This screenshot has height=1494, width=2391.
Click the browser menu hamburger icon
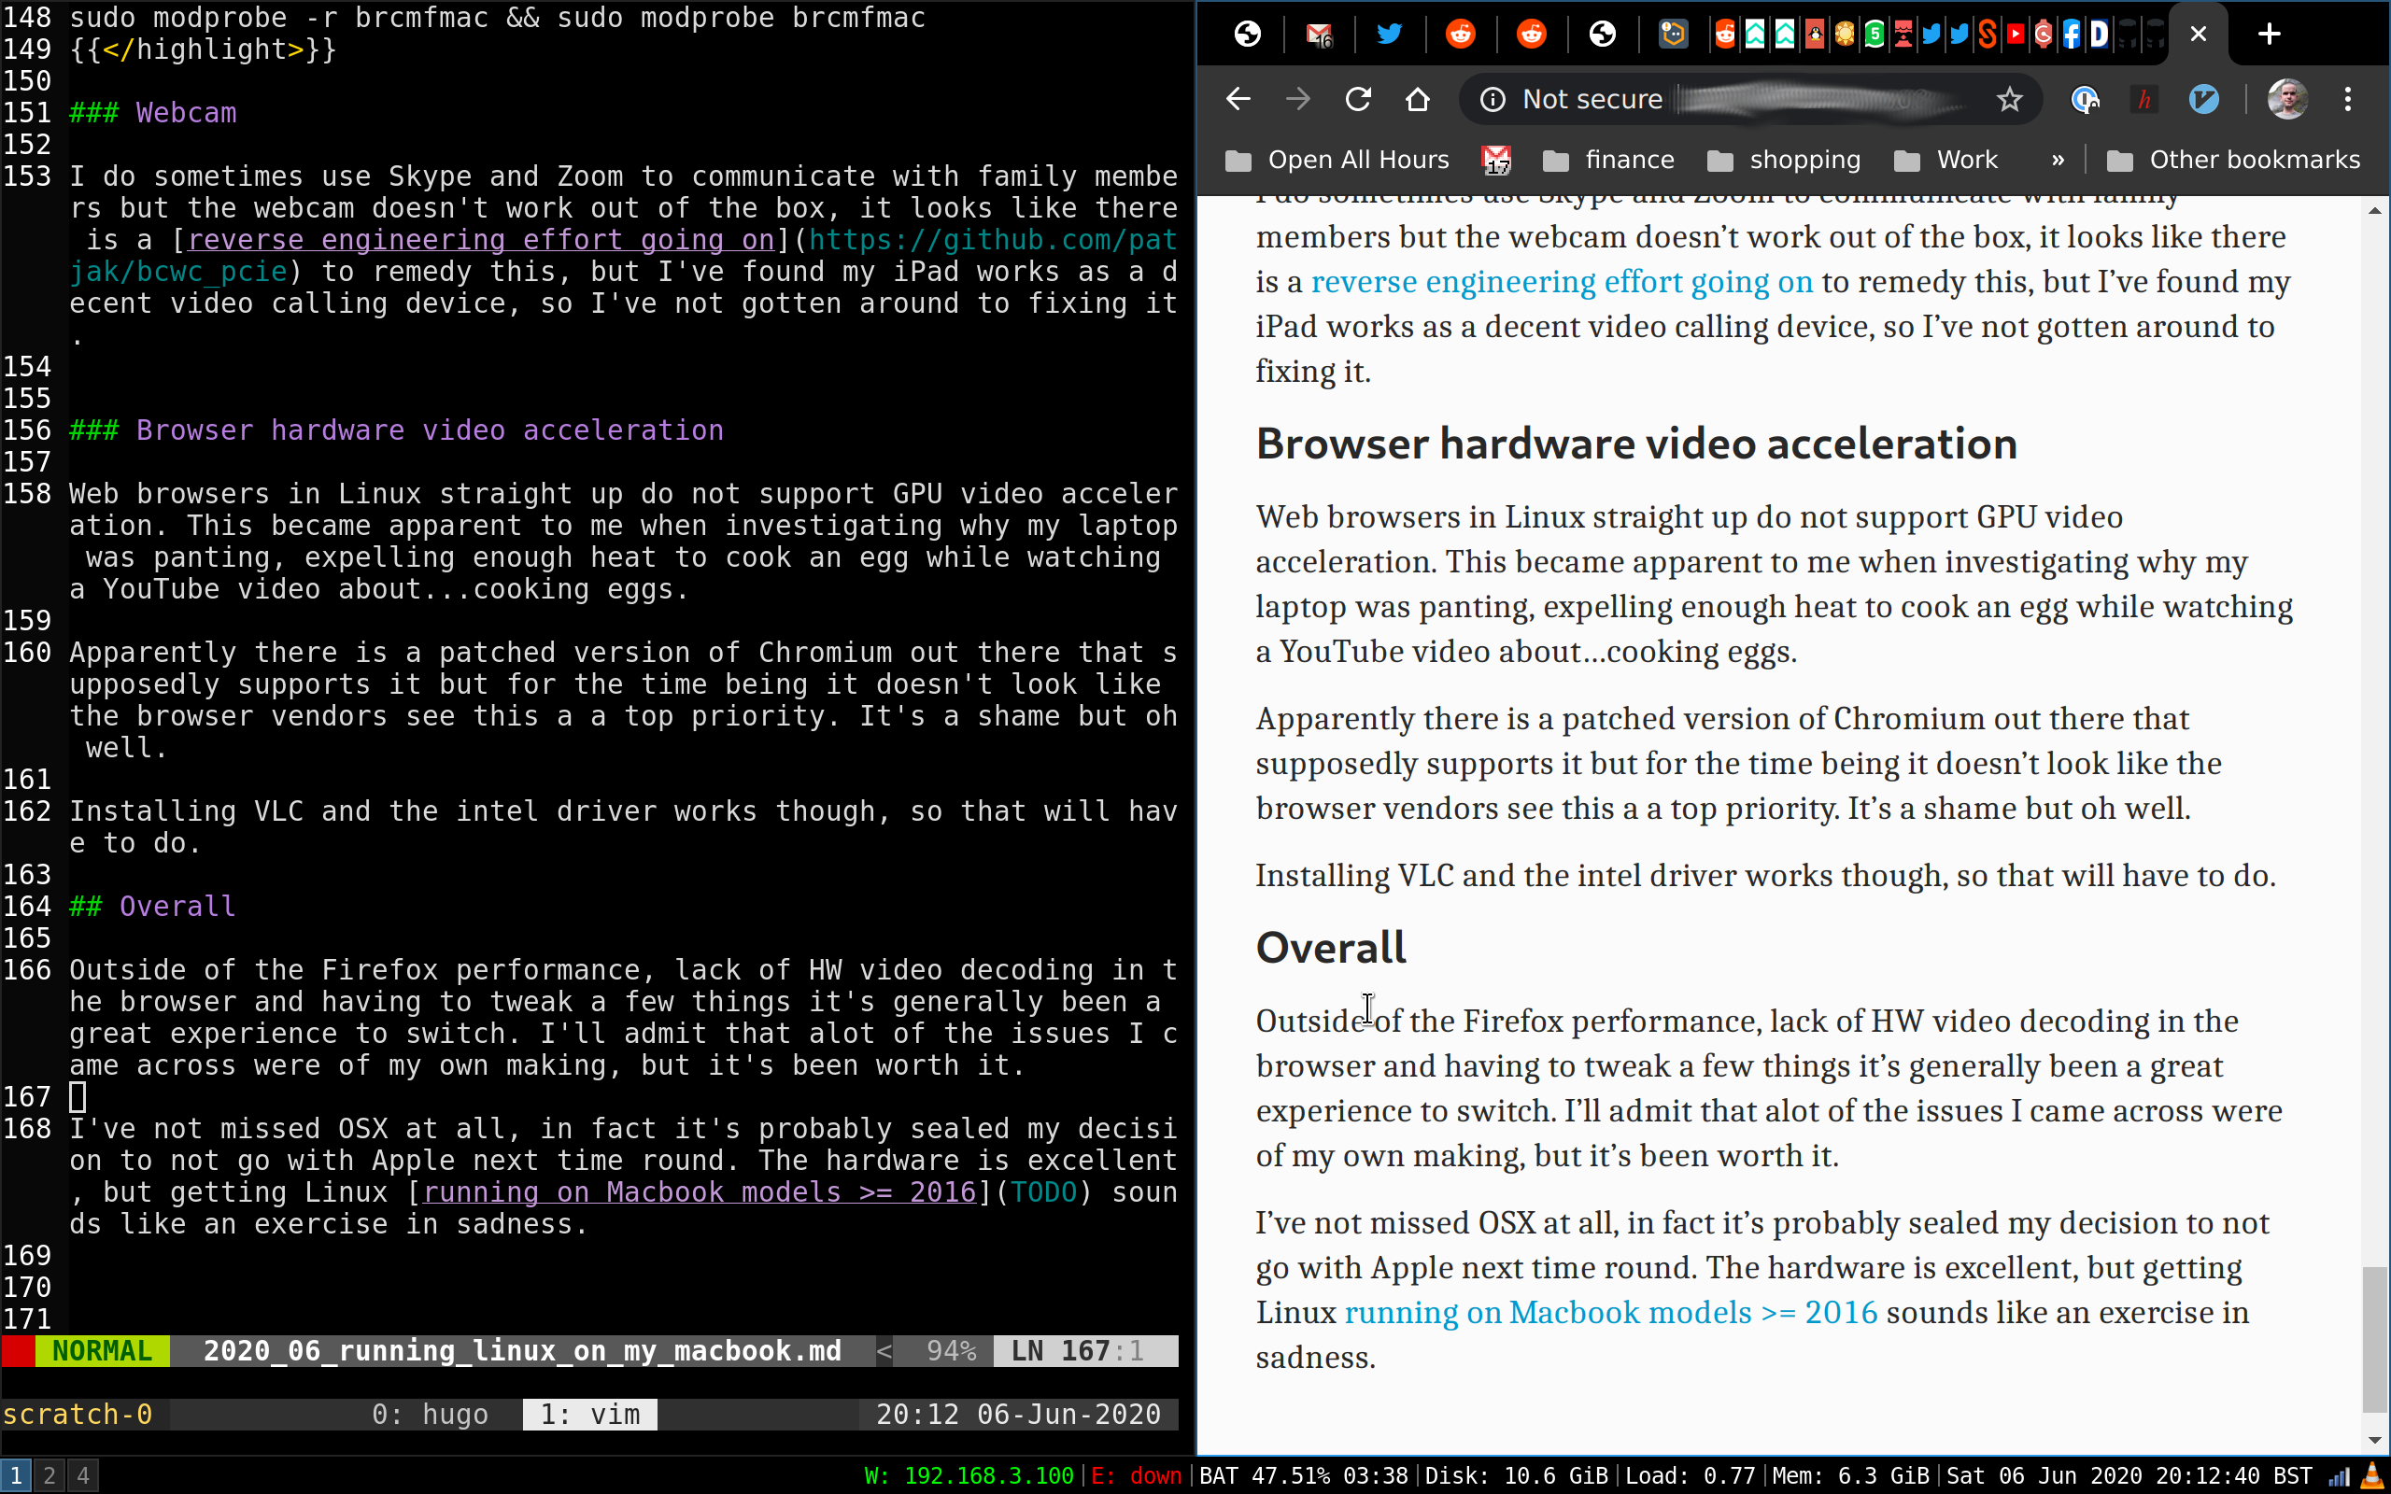pyautogui.click(x=2348, y=100)
